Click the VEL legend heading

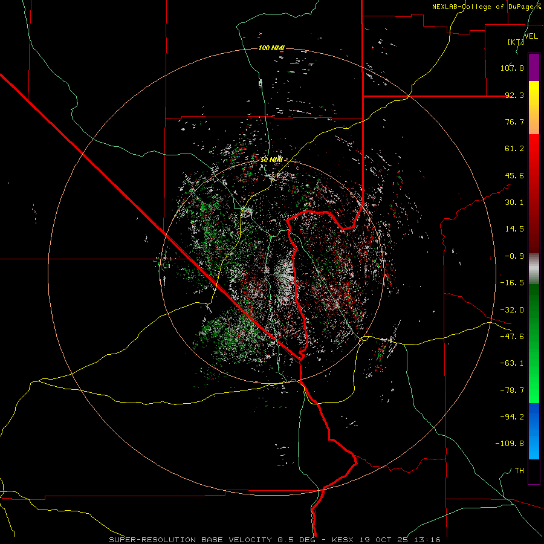coord(531,36)
